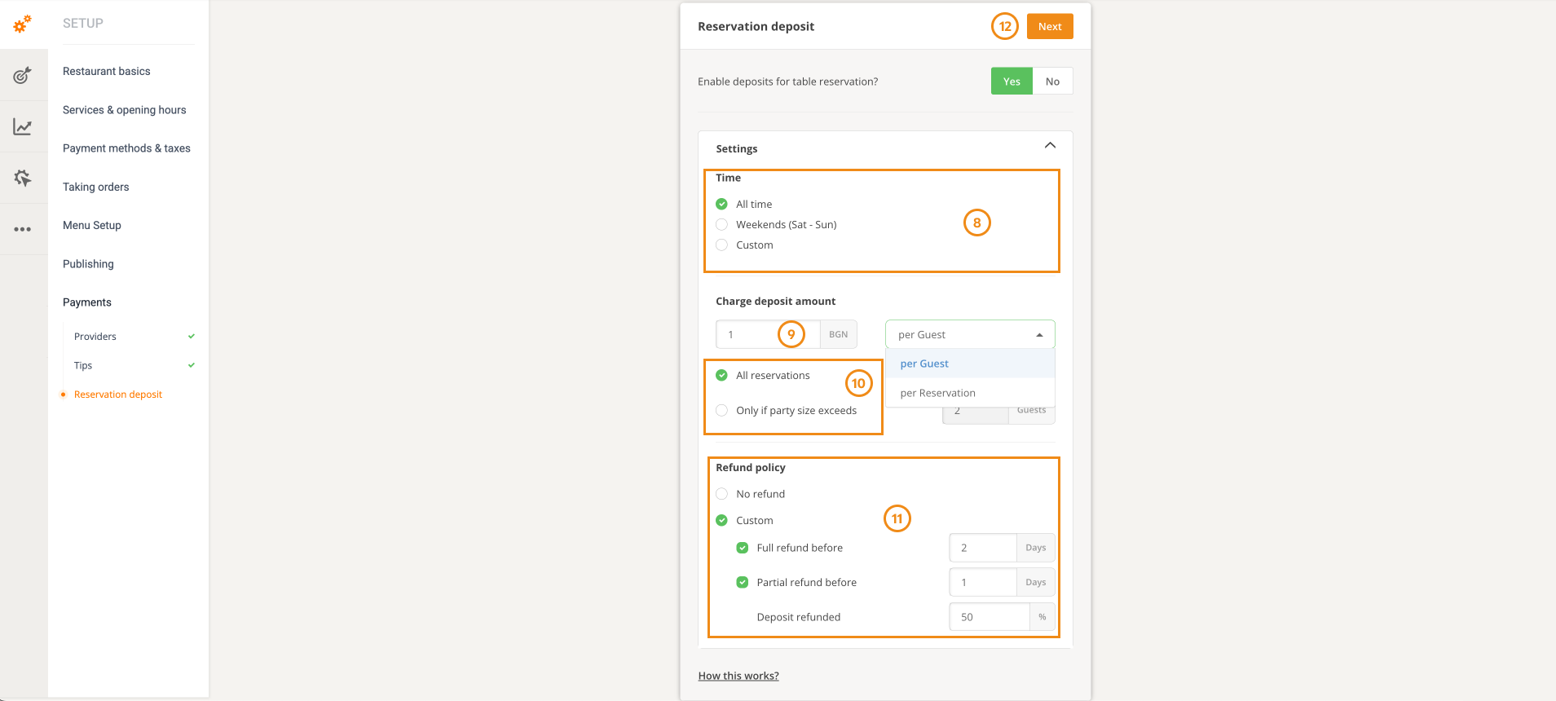Screen dimensions: 1556x701
Task: Choose the No refund option
Action: pyautogui.click(x=722, y=494)
